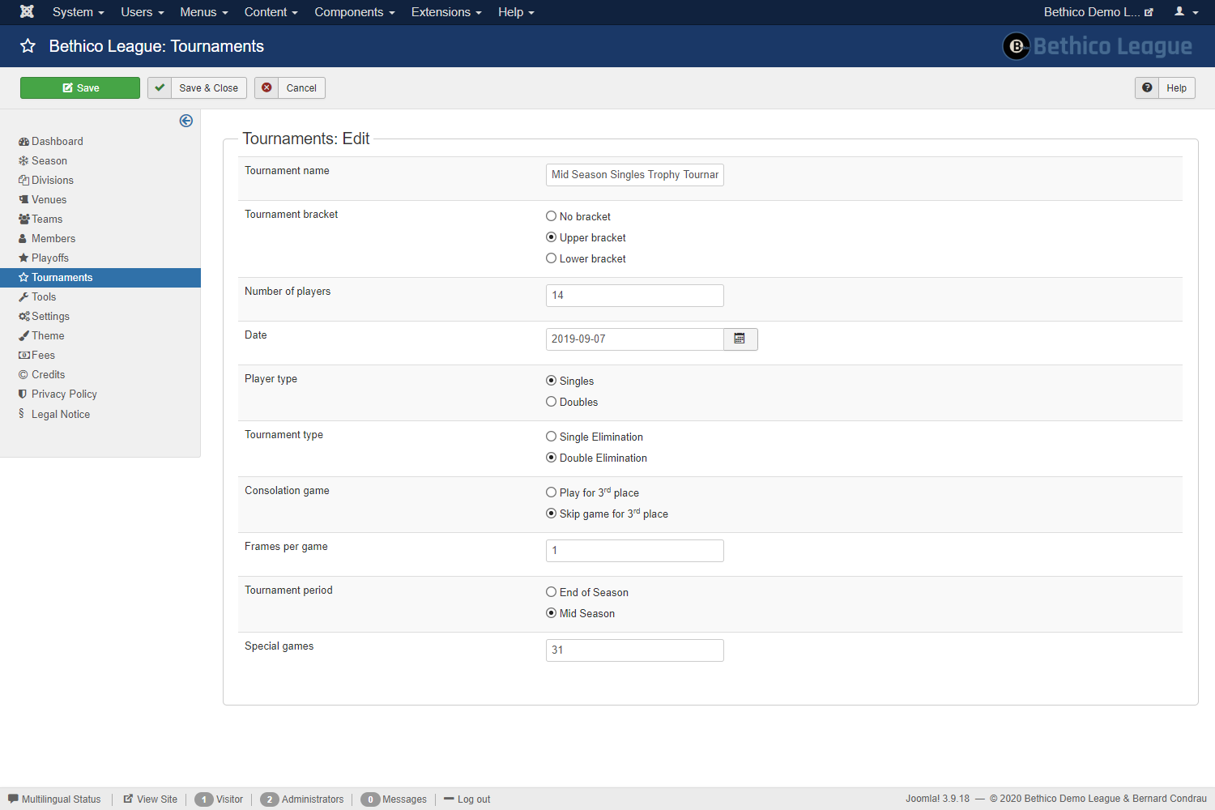Go to Playoffs in the sidebar

50,258
